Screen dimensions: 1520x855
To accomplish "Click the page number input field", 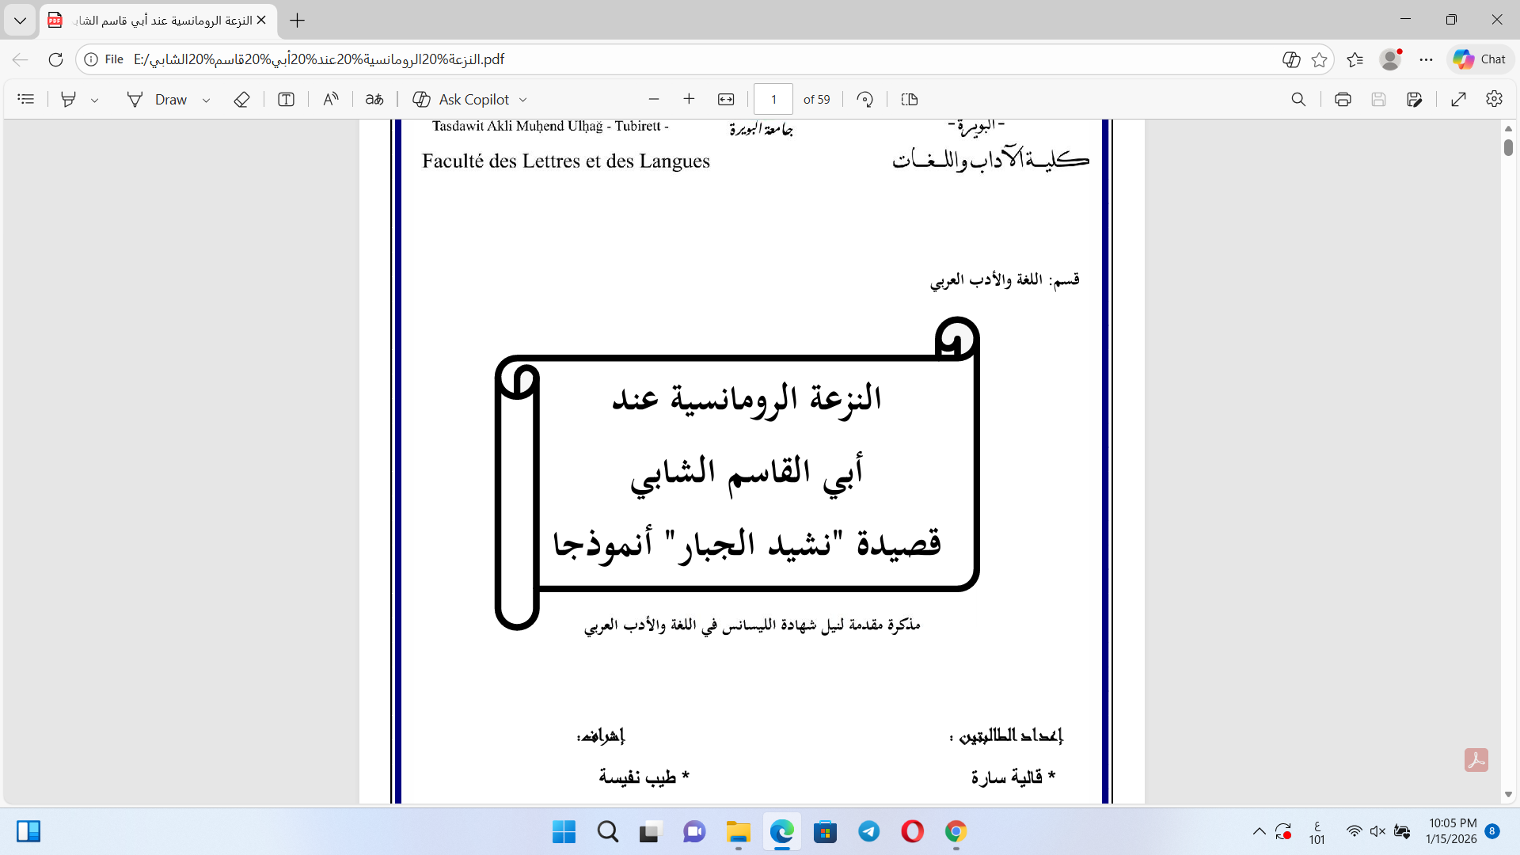I will point(773,99).
